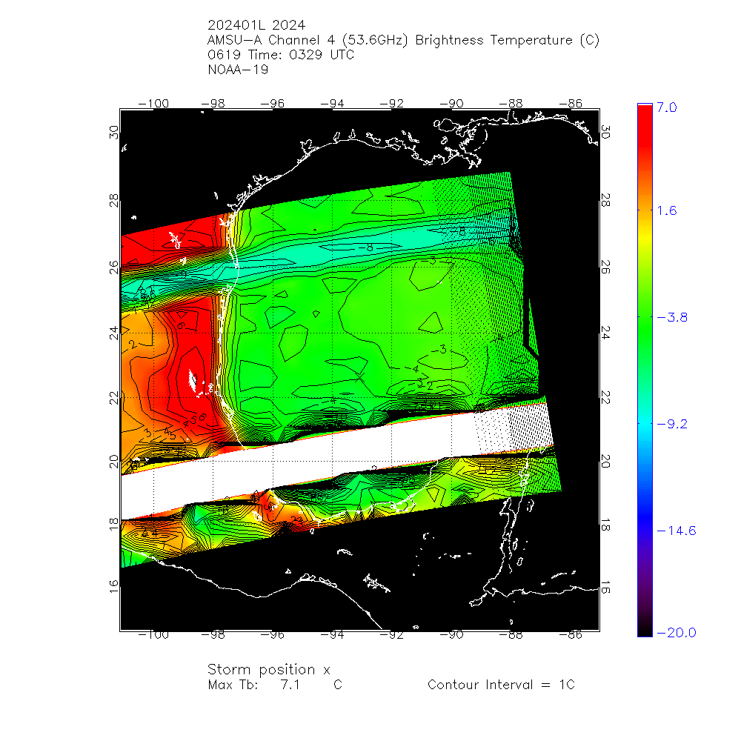This screenshot has width=741, height=741.
Task: Click the '-98' longitude label on top axis
Action: point(213,104)
